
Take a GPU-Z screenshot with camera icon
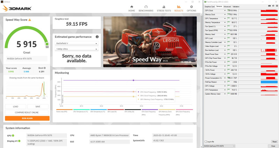coord(269,6)
